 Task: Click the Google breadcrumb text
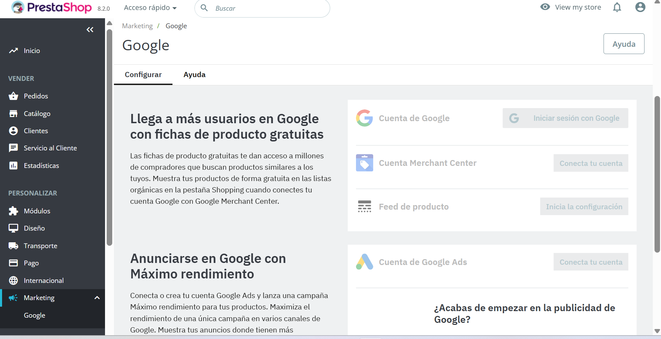(176, 26)
